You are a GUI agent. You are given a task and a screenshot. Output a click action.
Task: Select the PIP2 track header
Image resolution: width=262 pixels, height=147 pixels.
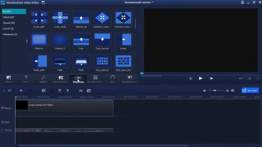pyautogui.click(x=5, y=122)
